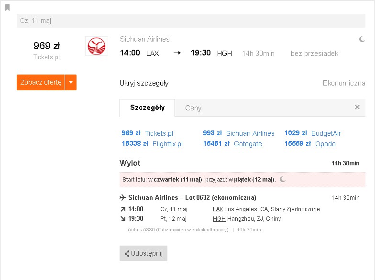Screen dimensions: 375x280
Task: Click the 14h 30min duration in summary row
Action: [x=258, y=54]
